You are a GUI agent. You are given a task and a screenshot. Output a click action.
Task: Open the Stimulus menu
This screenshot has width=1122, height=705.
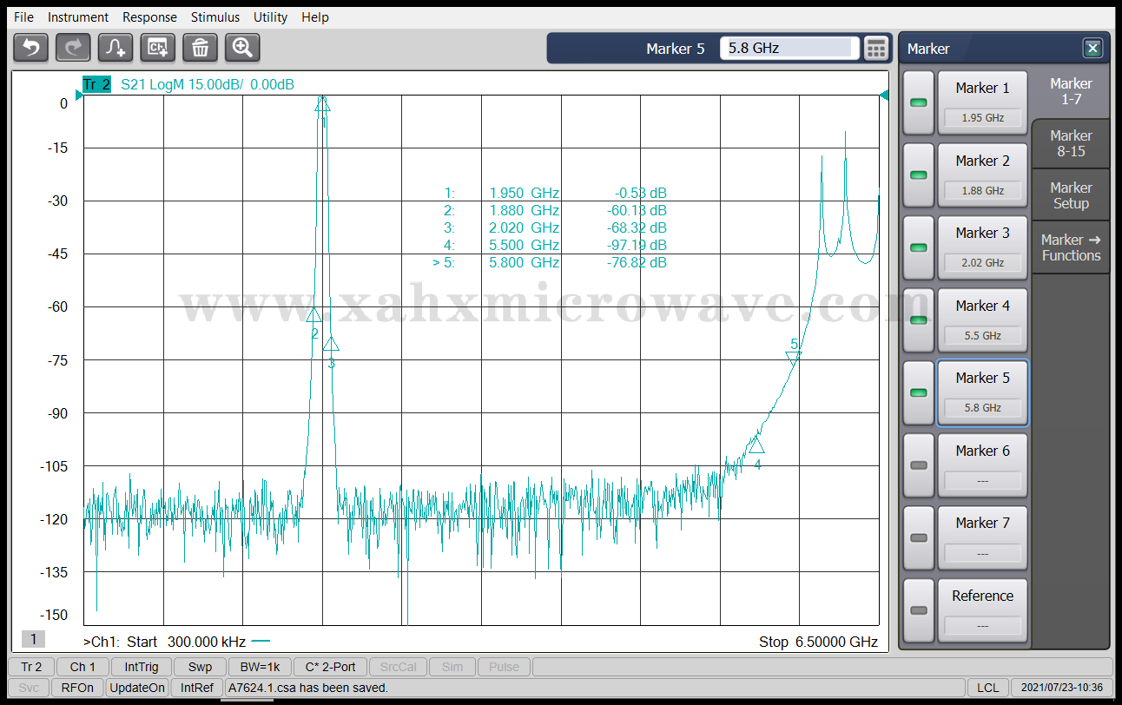tap(215, 16)
